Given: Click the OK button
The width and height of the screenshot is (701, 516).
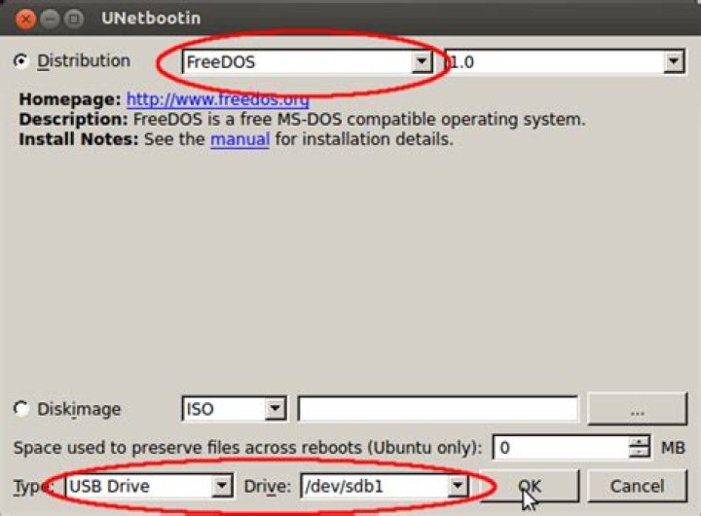Looking at the screenshot, I should [x=530, y=486].
